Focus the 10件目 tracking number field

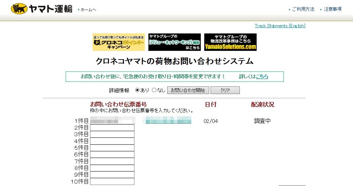point(112,181)
